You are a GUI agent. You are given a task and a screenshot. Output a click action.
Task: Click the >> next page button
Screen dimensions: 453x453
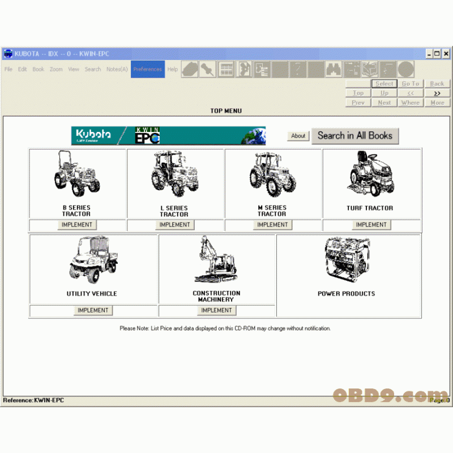pyautogui.click(x=437, y=93)
